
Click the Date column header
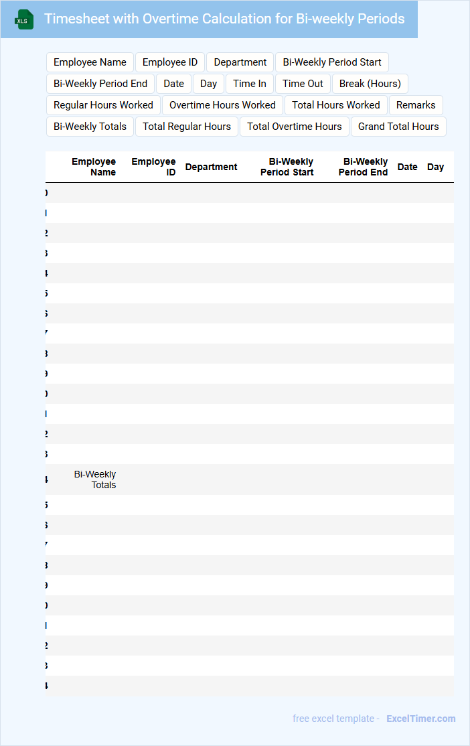coord(408,167)
